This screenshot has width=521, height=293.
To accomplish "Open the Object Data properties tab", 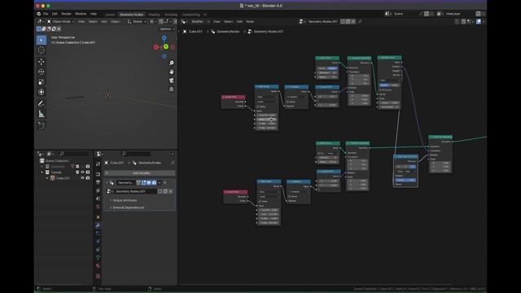I will click(x=98, y=257).
